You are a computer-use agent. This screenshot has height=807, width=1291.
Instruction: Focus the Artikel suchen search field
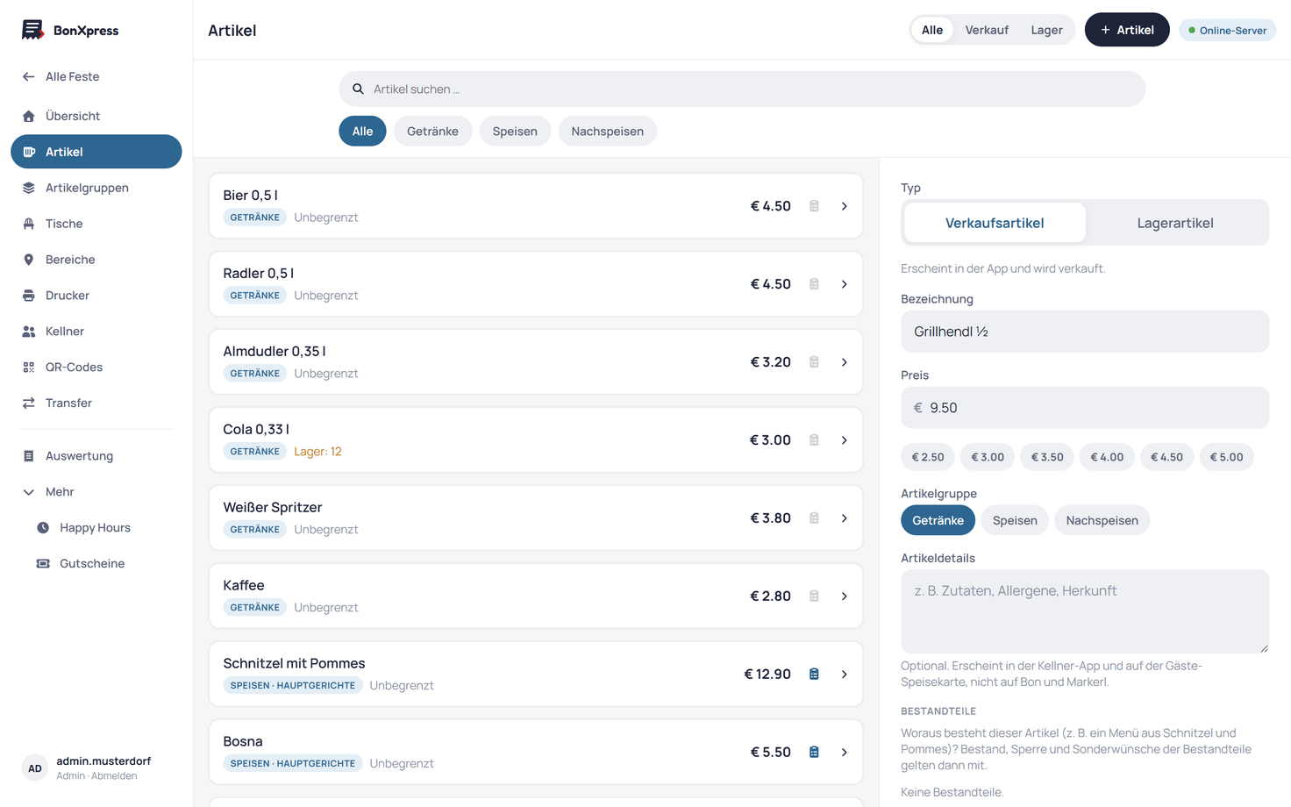pyautogui.click(x=742, y=89)
